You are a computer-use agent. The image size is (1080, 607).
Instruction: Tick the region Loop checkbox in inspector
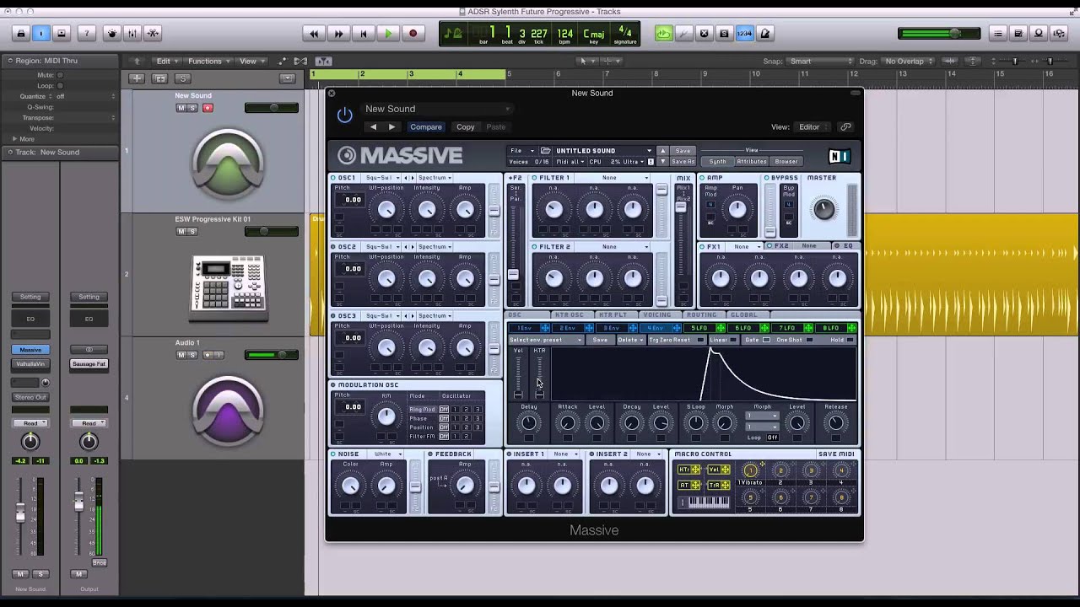point(60,86)
